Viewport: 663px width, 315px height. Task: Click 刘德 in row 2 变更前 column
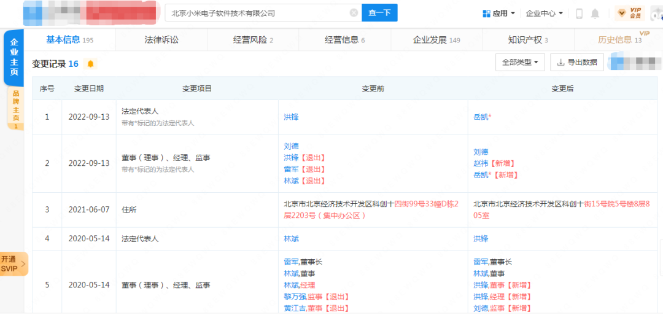[291, 146]
